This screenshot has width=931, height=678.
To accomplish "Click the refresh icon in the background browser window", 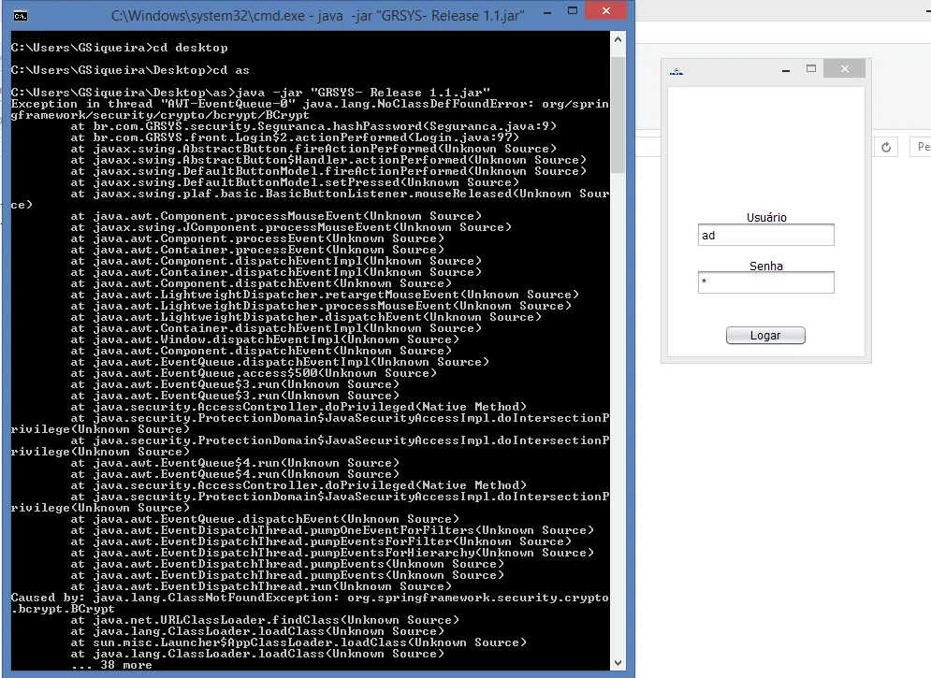I will 886,147.
